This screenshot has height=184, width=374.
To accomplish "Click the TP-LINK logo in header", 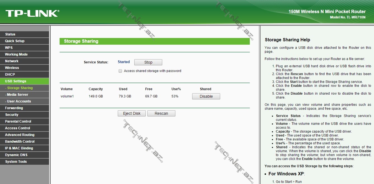I will (32, 13).
